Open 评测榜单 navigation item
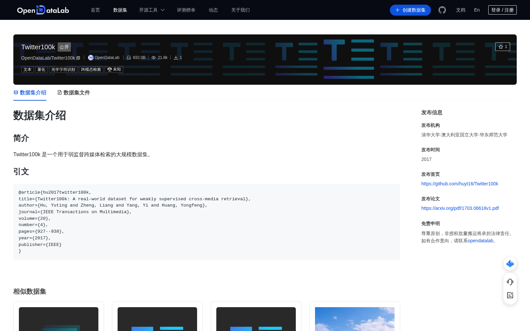 coord(186,10)
